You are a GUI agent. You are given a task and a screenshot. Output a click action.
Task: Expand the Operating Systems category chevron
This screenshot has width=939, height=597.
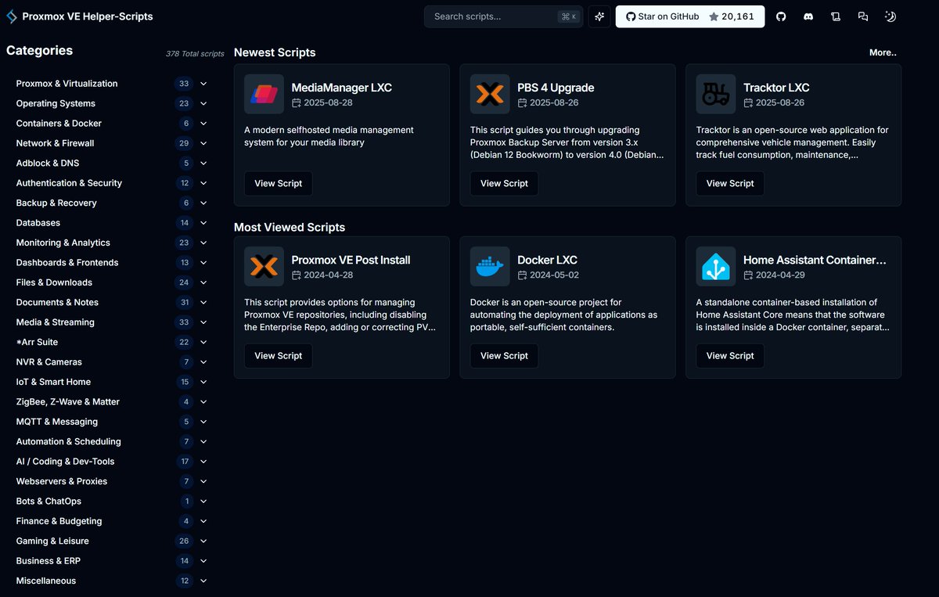click(203, 103)
